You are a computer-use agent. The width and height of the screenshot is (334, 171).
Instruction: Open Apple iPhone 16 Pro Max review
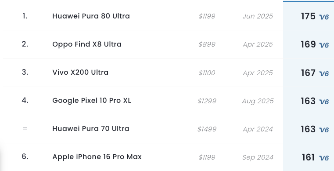[x=97, y=157]
